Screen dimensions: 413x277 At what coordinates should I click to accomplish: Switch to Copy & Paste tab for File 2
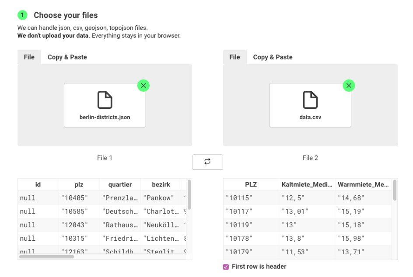click(273, 57)
